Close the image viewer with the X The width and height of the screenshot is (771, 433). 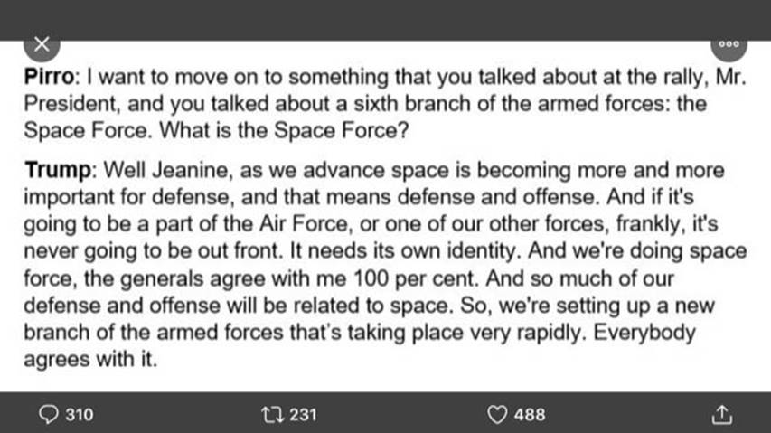click(41, 42)
